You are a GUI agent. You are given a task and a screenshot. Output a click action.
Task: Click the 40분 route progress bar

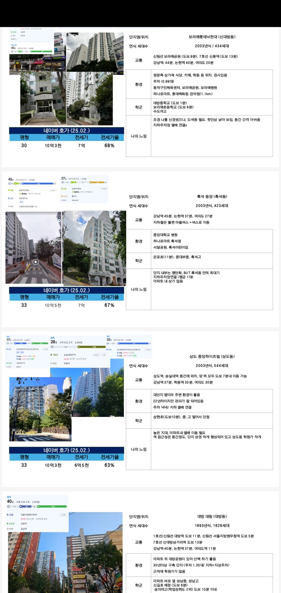pos(37,506)
